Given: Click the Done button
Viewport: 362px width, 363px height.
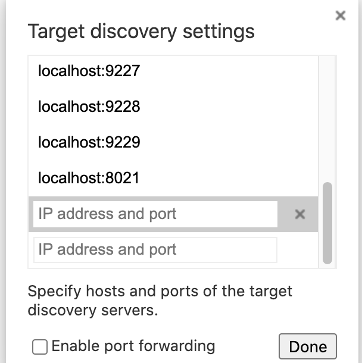Looking at the screenshot, I should click(307, 347).
